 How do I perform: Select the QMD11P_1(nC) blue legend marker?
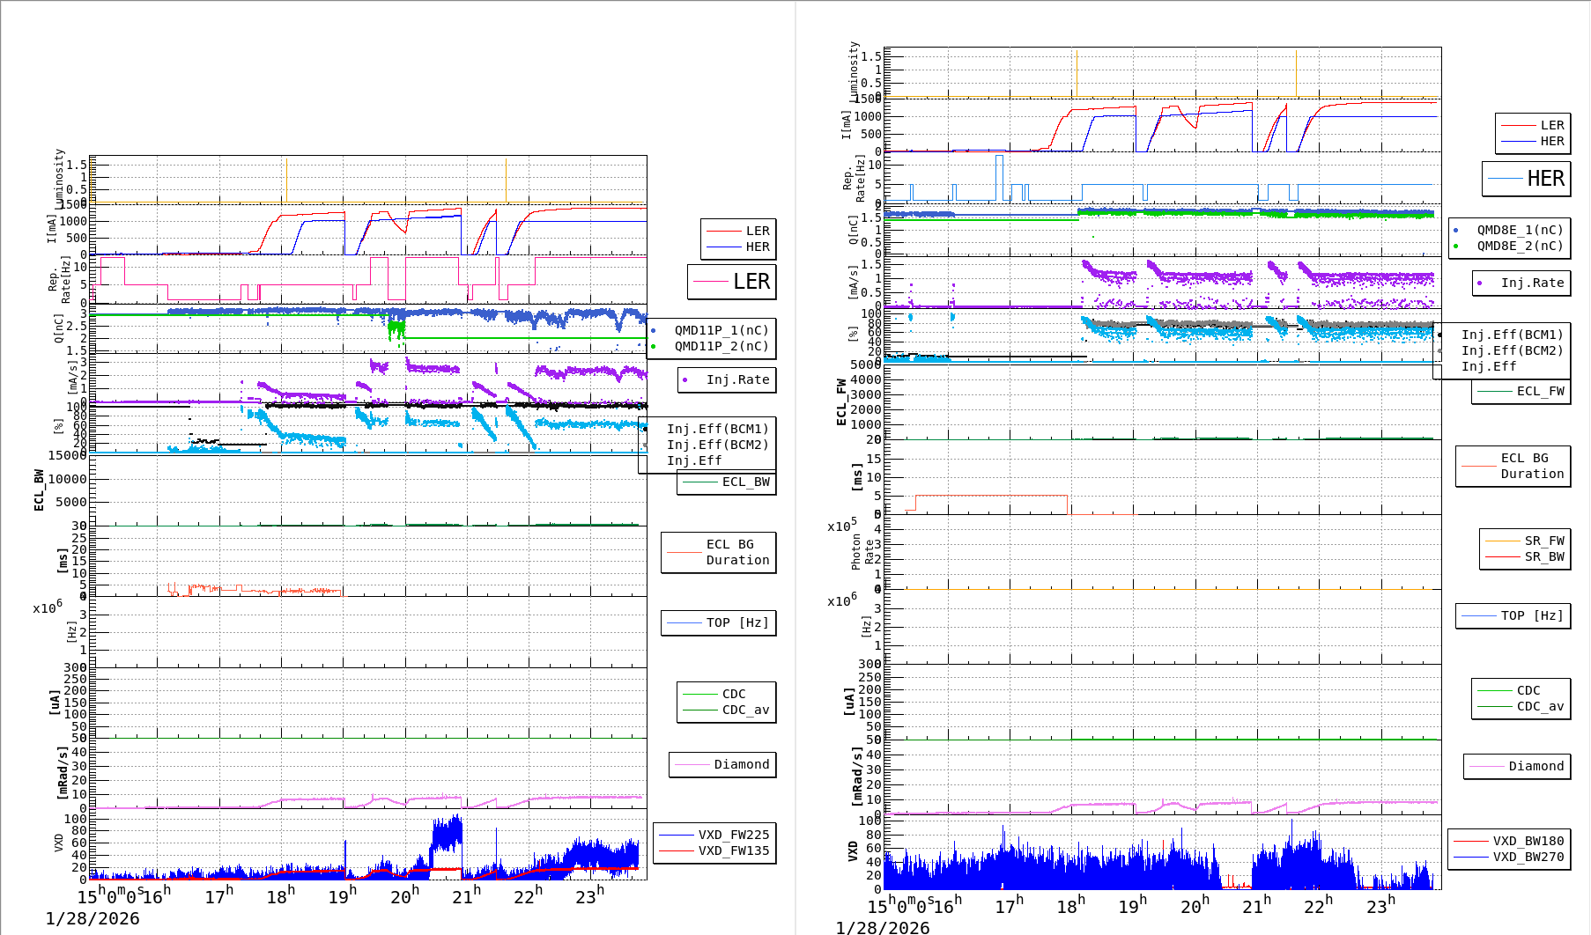[x=654, y=331]
